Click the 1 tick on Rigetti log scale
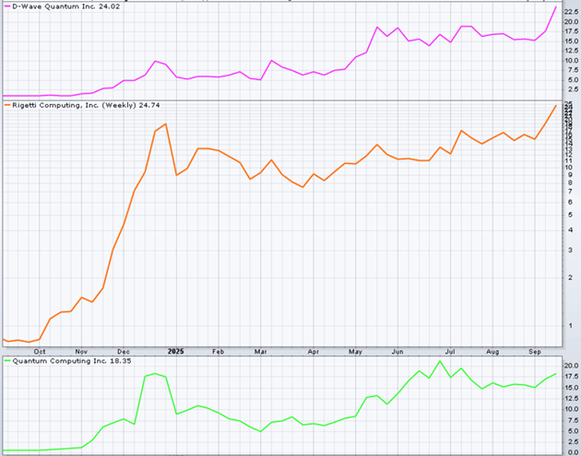Screen dimensions: 581x456 coord(570,326)
